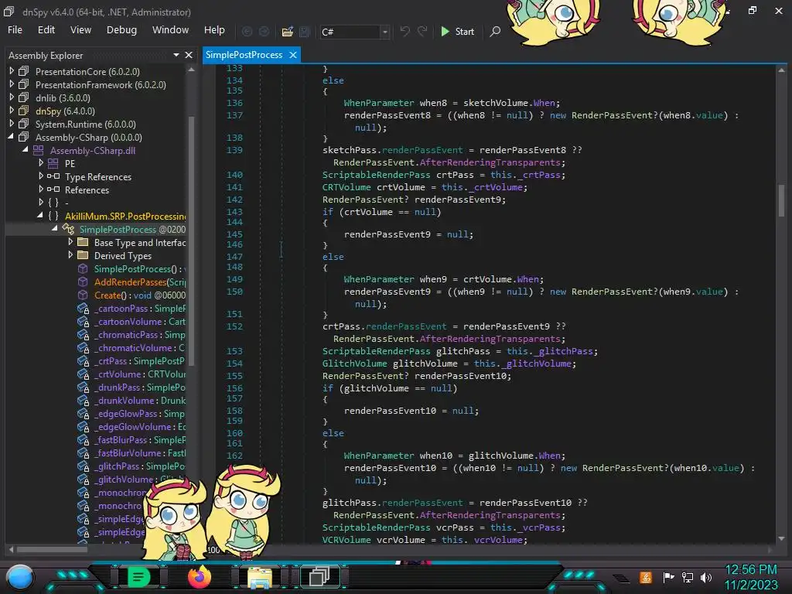Select the SimplePostProcess() constructor method icon
Image resolution: width=792 pixels, height=594 pixels.
(83, 268)
